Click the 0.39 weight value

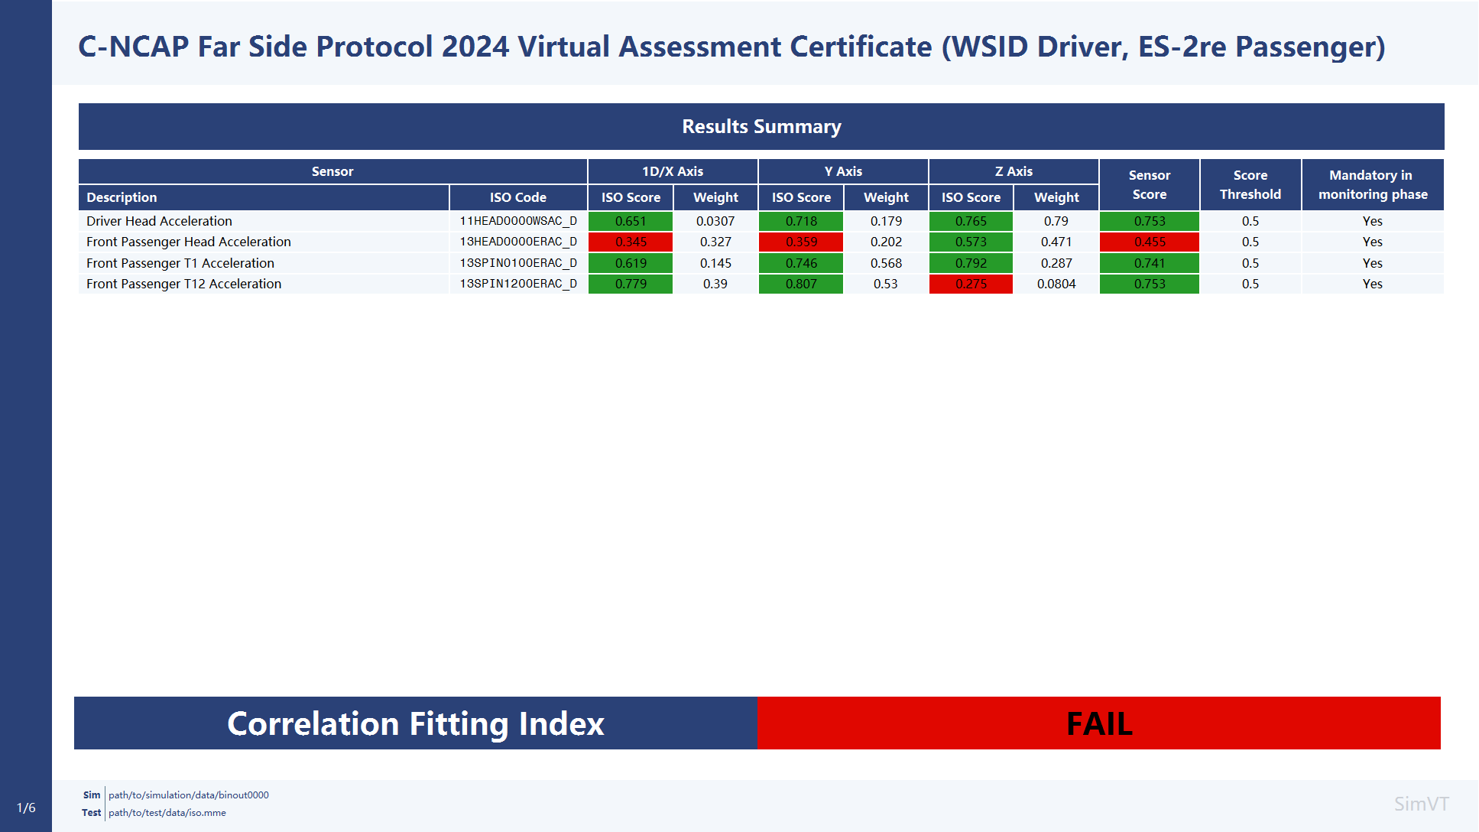coord(715,284)
